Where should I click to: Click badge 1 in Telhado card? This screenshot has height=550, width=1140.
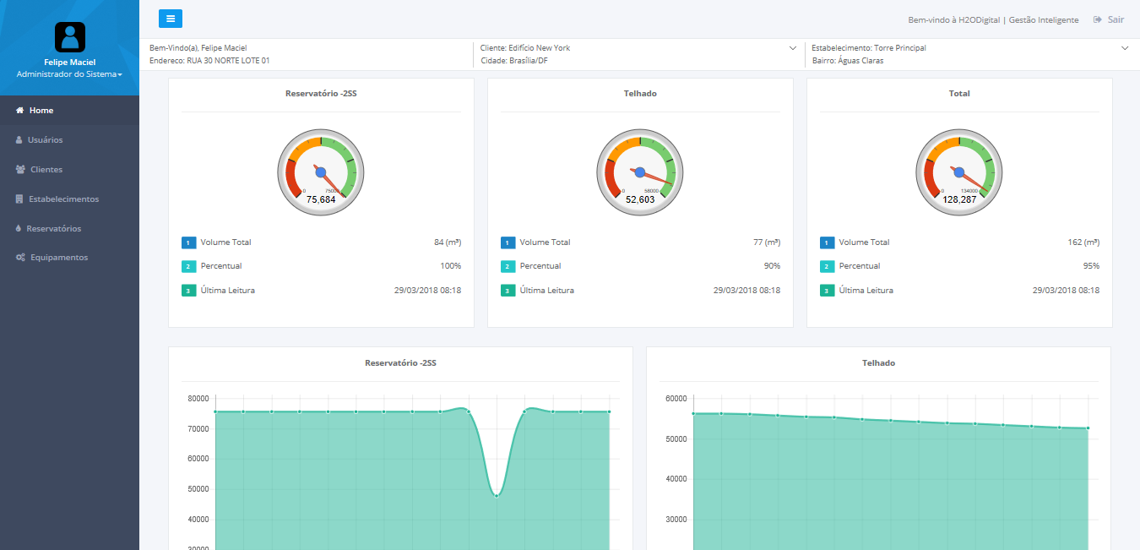tap(508, 243)
